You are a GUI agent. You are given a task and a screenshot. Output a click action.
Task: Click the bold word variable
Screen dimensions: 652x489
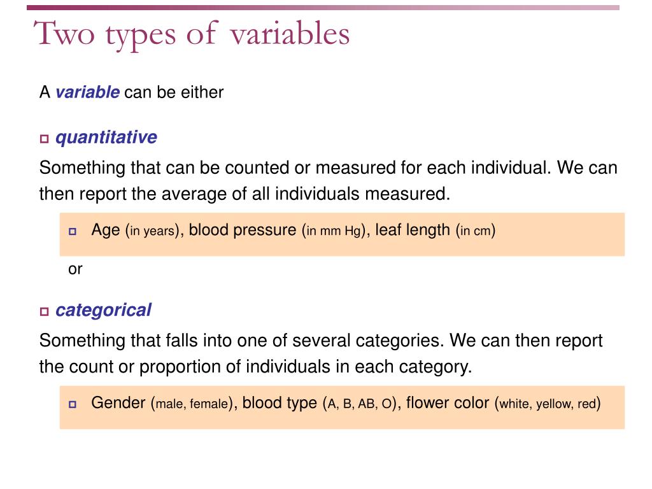pos(88,92)
